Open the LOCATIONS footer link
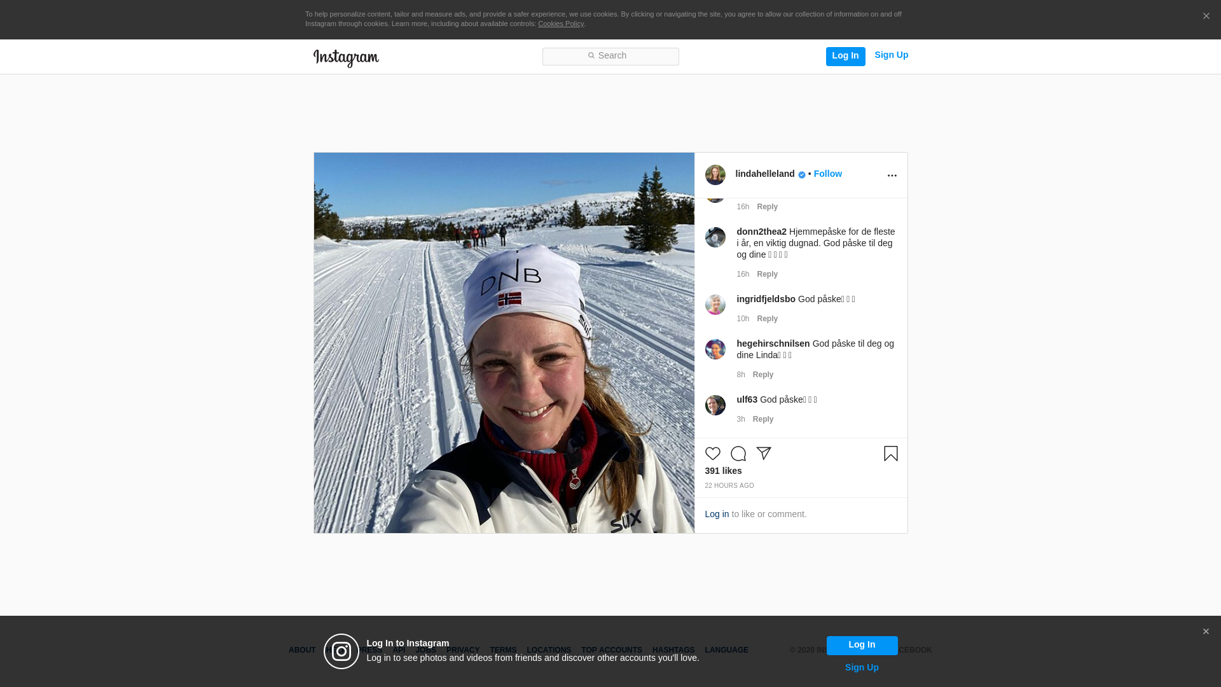 point(548,650)
